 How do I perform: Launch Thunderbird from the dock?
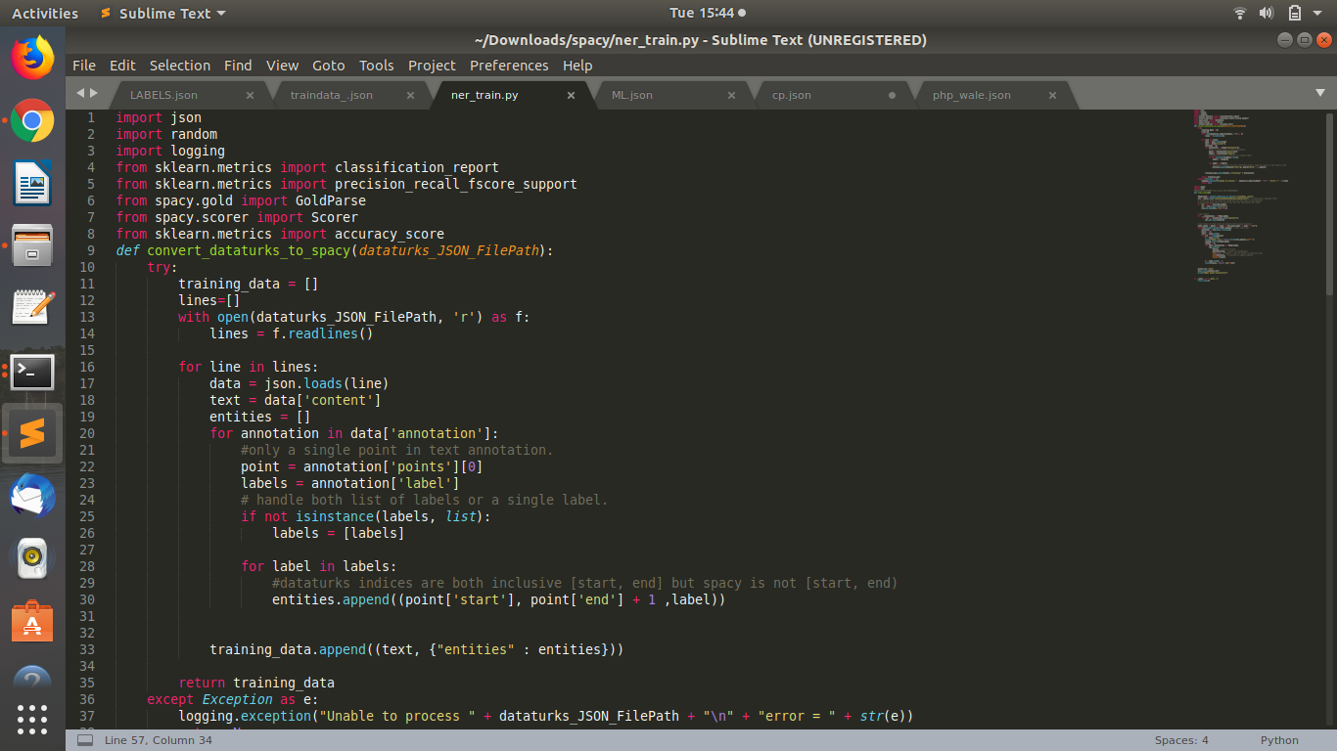tap(32, 495)
